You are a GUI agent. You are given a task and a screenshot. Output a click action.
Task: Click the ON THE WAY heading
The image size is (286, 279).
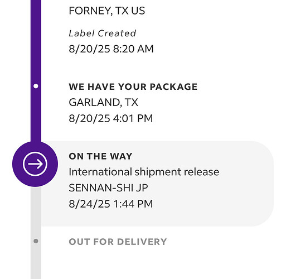click(x=100, y=156)
